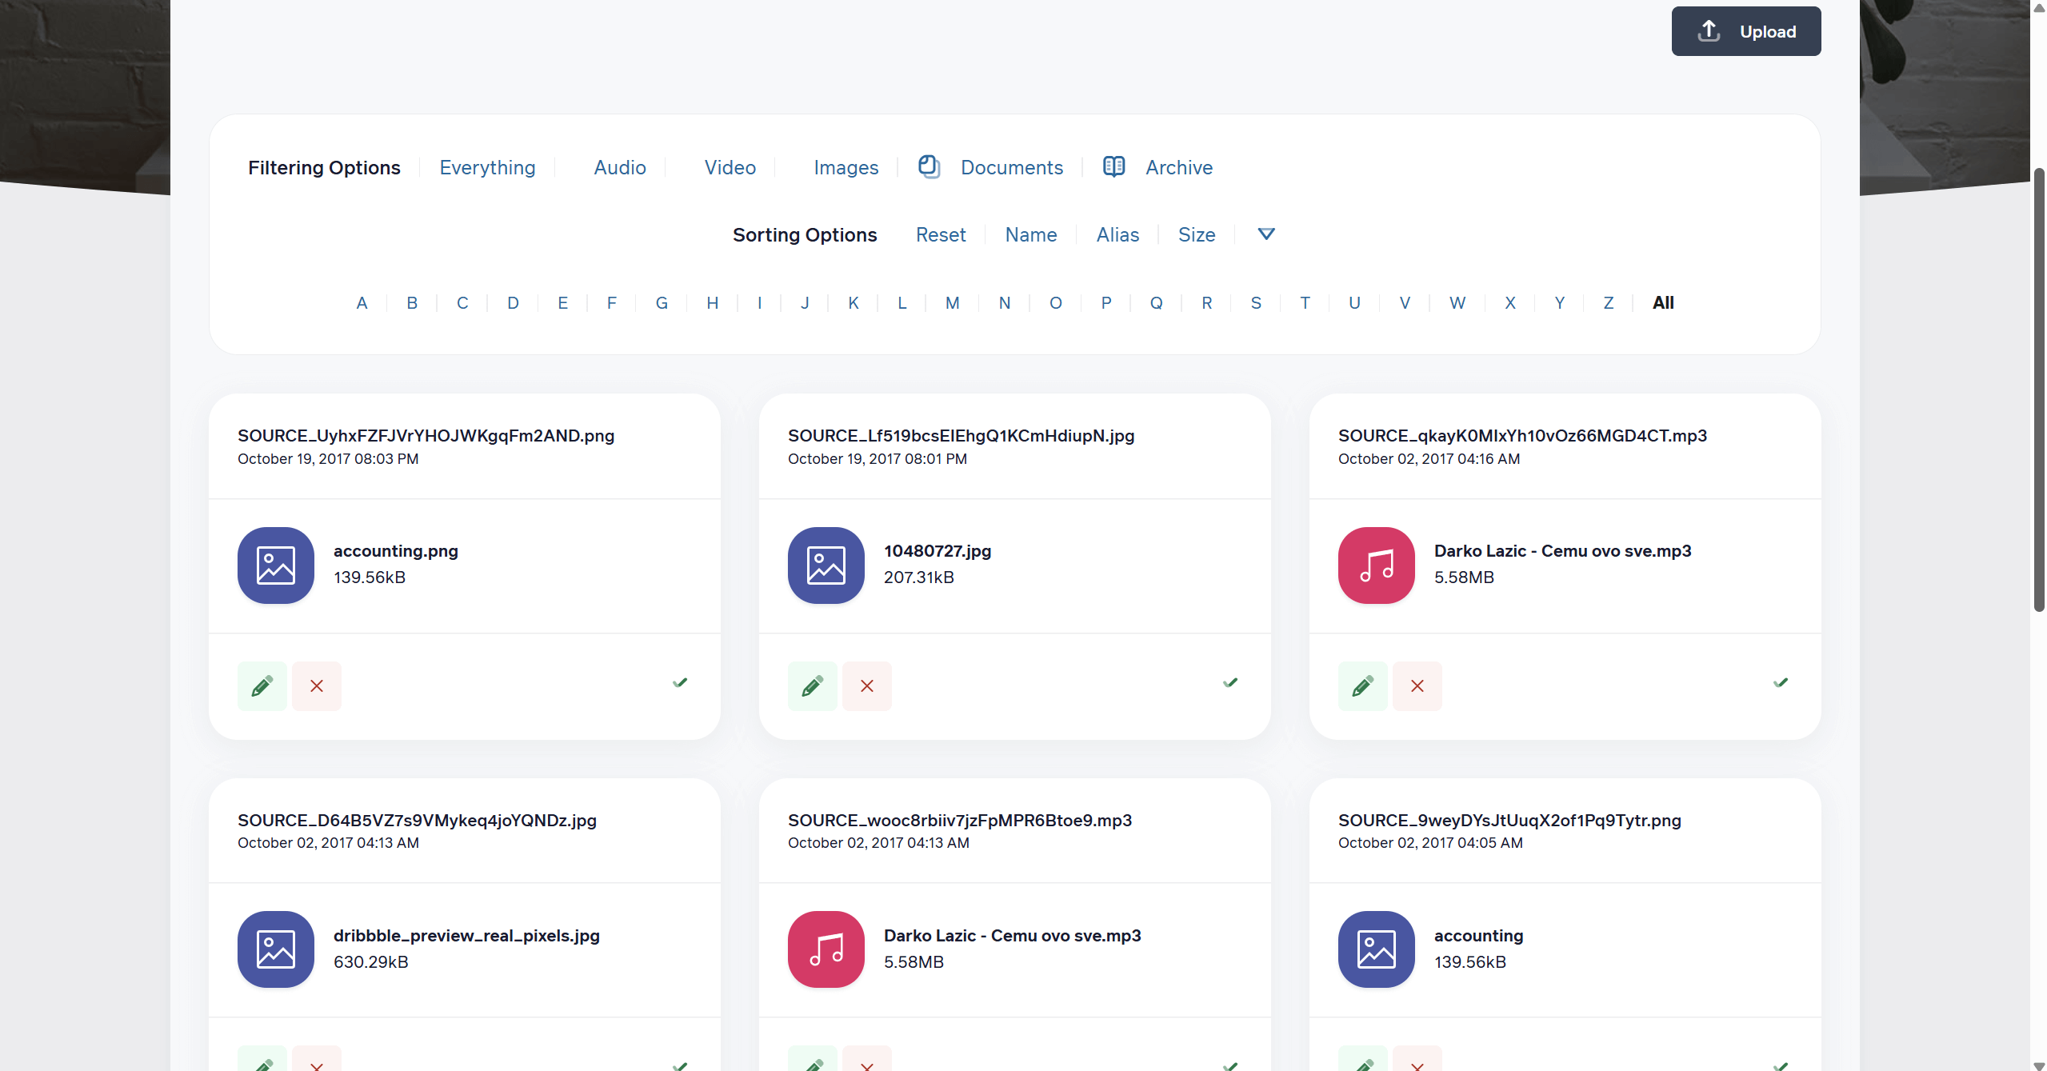Toggle checkmark on 10480727.jpg card
Screen dimensions: 2047x1071
click(x=1229, y=682)
